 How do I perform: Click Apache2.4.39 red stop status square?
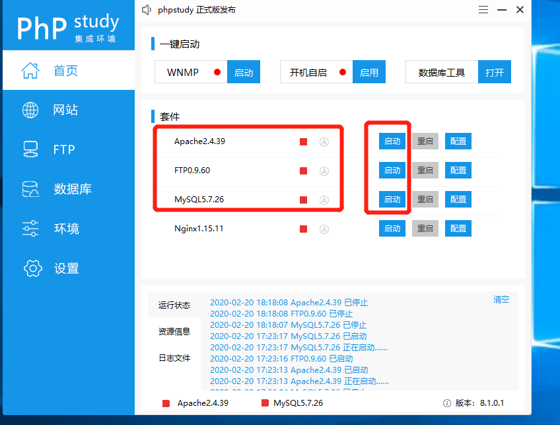[304, 142]
